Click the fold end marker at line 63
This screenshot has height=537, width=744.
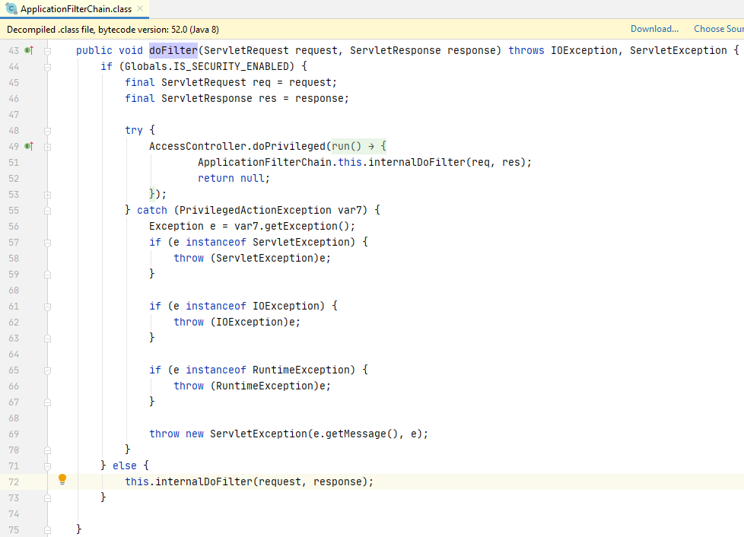47,338
